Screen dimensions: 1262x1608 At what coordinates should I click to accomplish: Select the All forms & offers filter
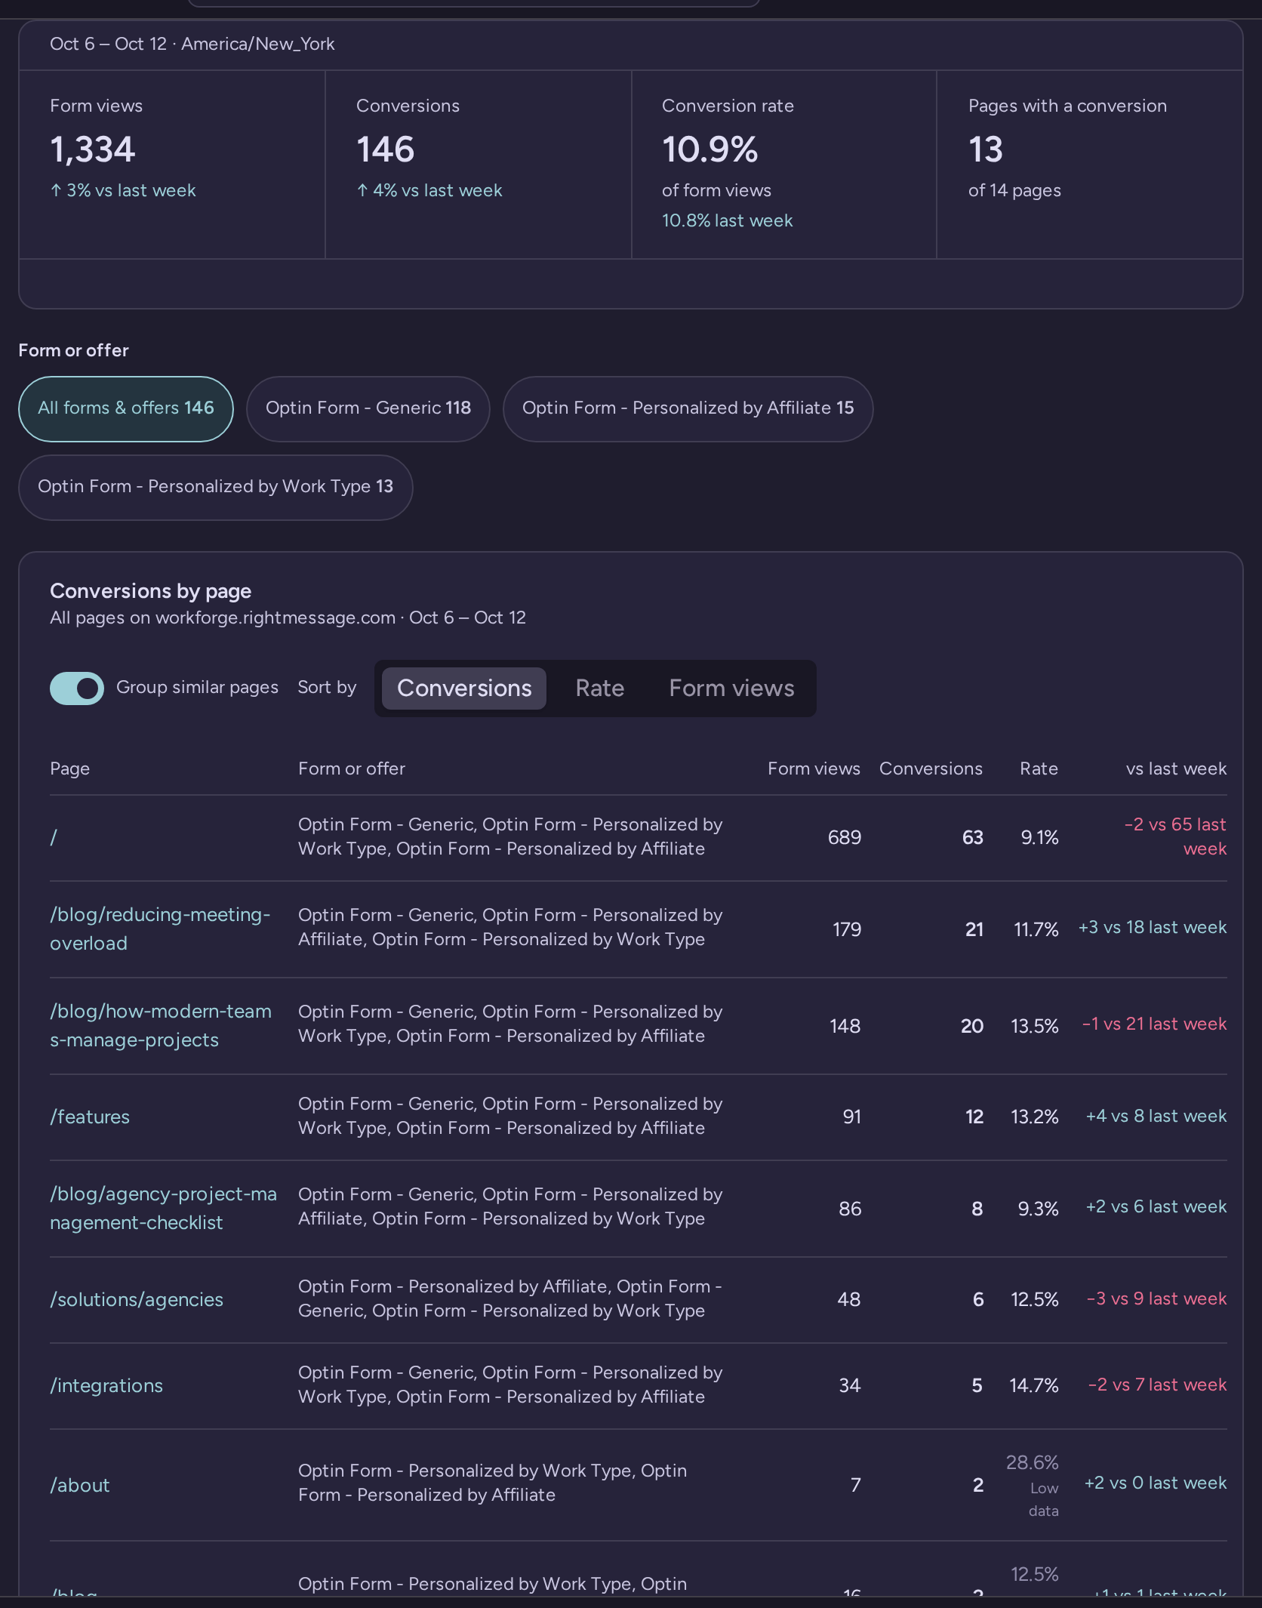[x=126, y=408]
